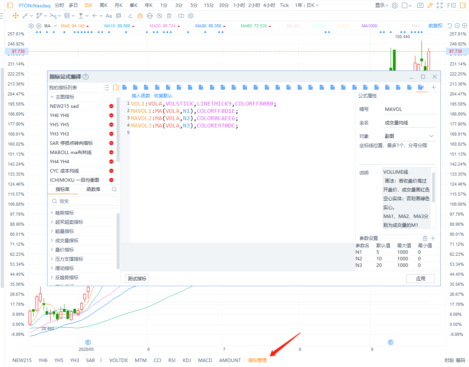
Task: Click the undo arrow beside 前复权
Action: tap(449, 26)
